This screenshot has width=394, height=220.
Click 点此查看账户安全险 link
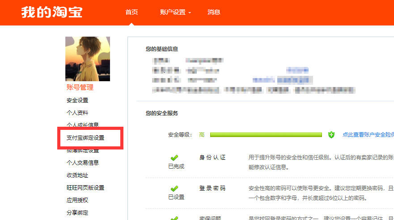pyautogui.click(x=368, y=135)
